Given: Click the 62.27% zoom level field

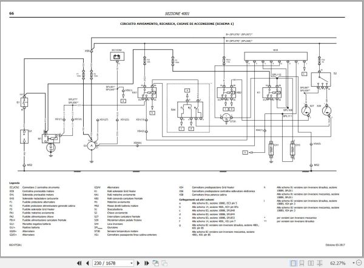Looking at the screenshot, I should point(338,263).
